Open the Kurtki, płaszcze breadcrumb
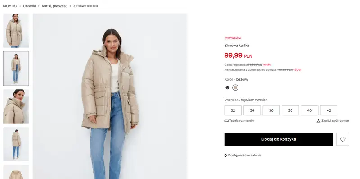 (54, 6)
